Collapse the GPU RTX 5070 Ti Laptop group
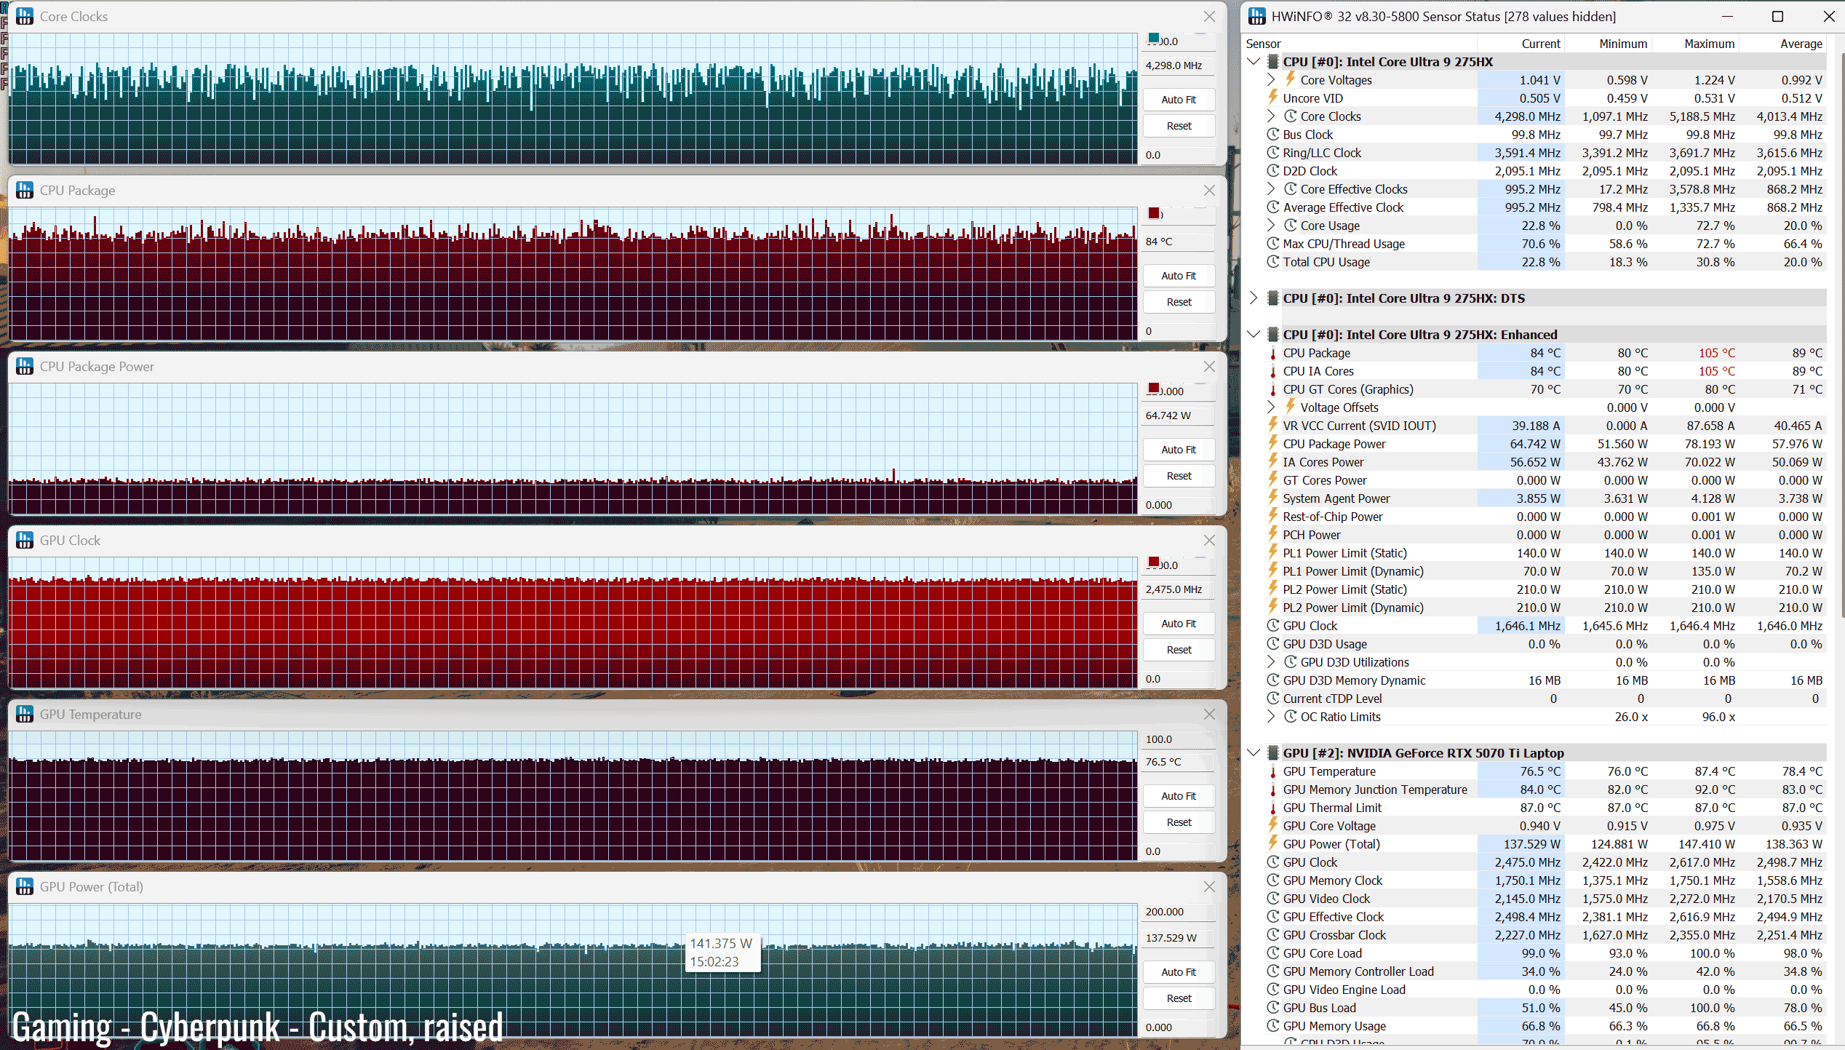 [1254, 752]
